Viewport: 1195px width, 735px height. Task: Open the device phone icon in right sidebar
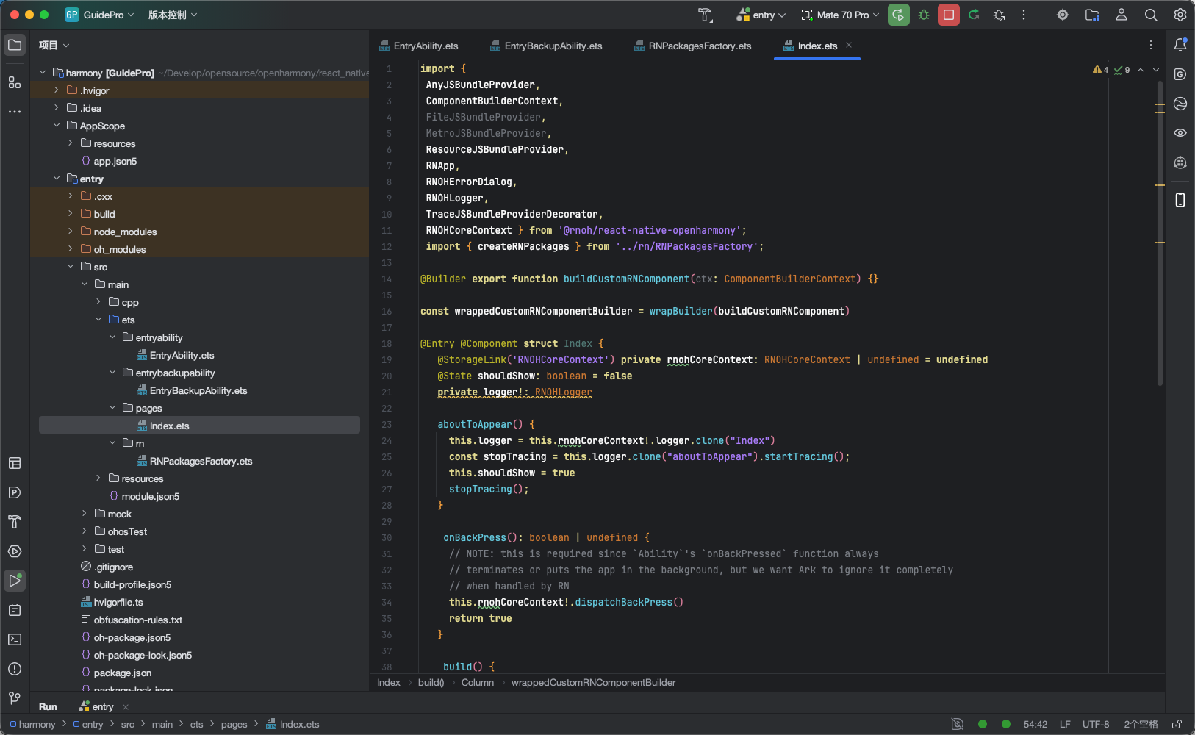[x=1180, y=200]
